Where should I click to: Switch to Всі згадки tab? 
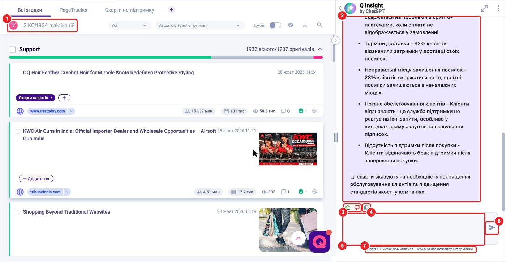point(30,10)
